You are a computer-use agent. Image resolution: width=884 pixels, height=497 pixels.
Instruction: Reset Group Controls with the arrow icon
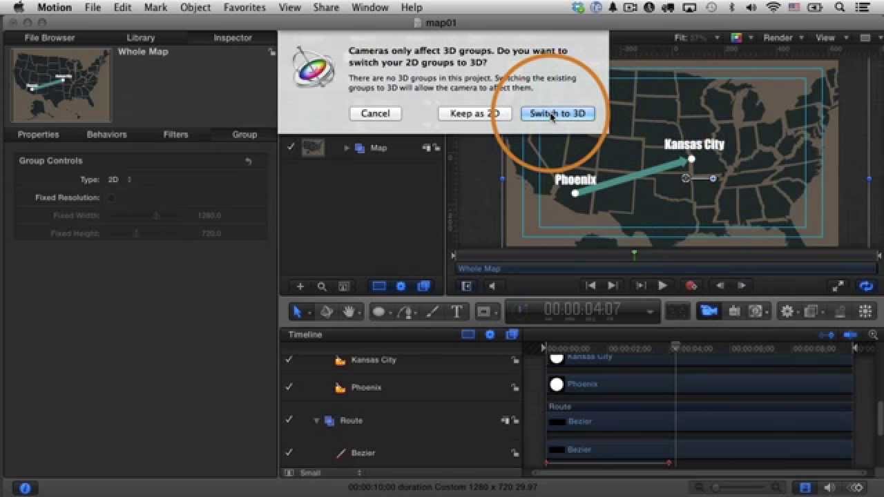248,161
